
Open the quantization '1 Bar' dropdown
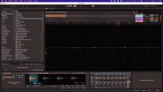point(28,6)
